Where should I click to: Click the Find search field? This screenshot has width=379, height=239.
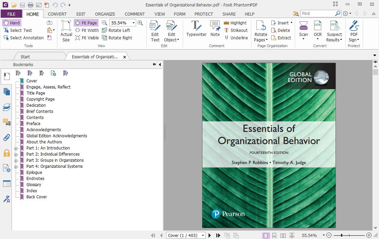318,14
